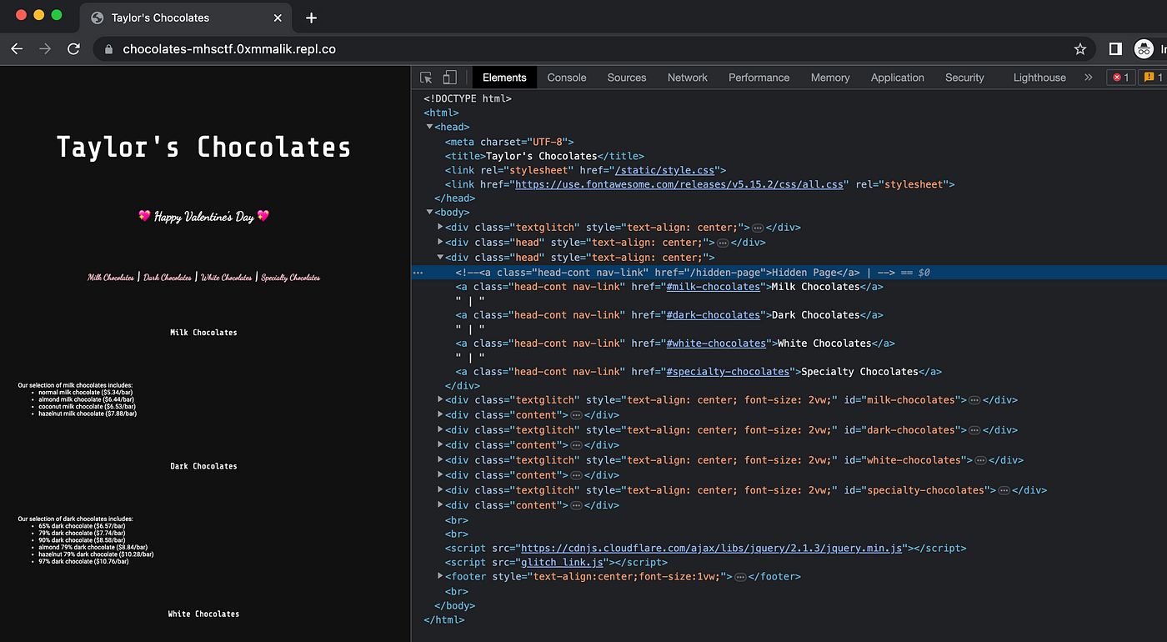Screen dimensions: 1167x642
Task: Open the glitch_link.js script link
Action: [x=563, y=563]
